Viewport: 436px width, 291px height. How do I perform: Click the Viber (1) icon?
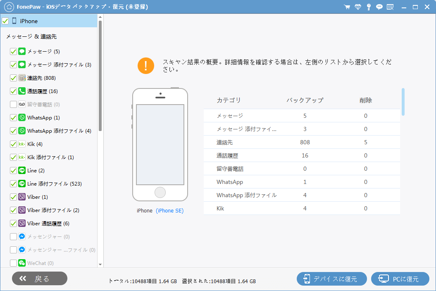pyautogui.click(x=22, y=197)
